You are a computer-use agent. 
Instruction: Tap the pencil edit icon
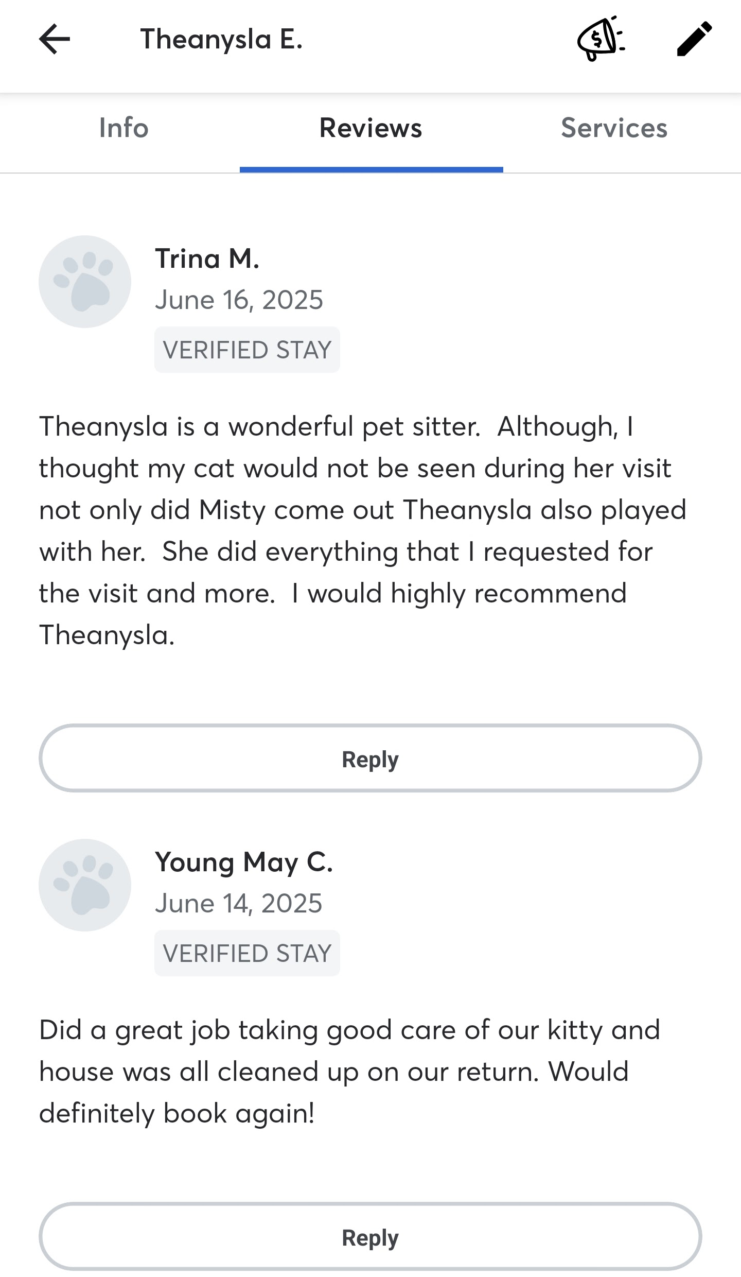pos(694,39)
